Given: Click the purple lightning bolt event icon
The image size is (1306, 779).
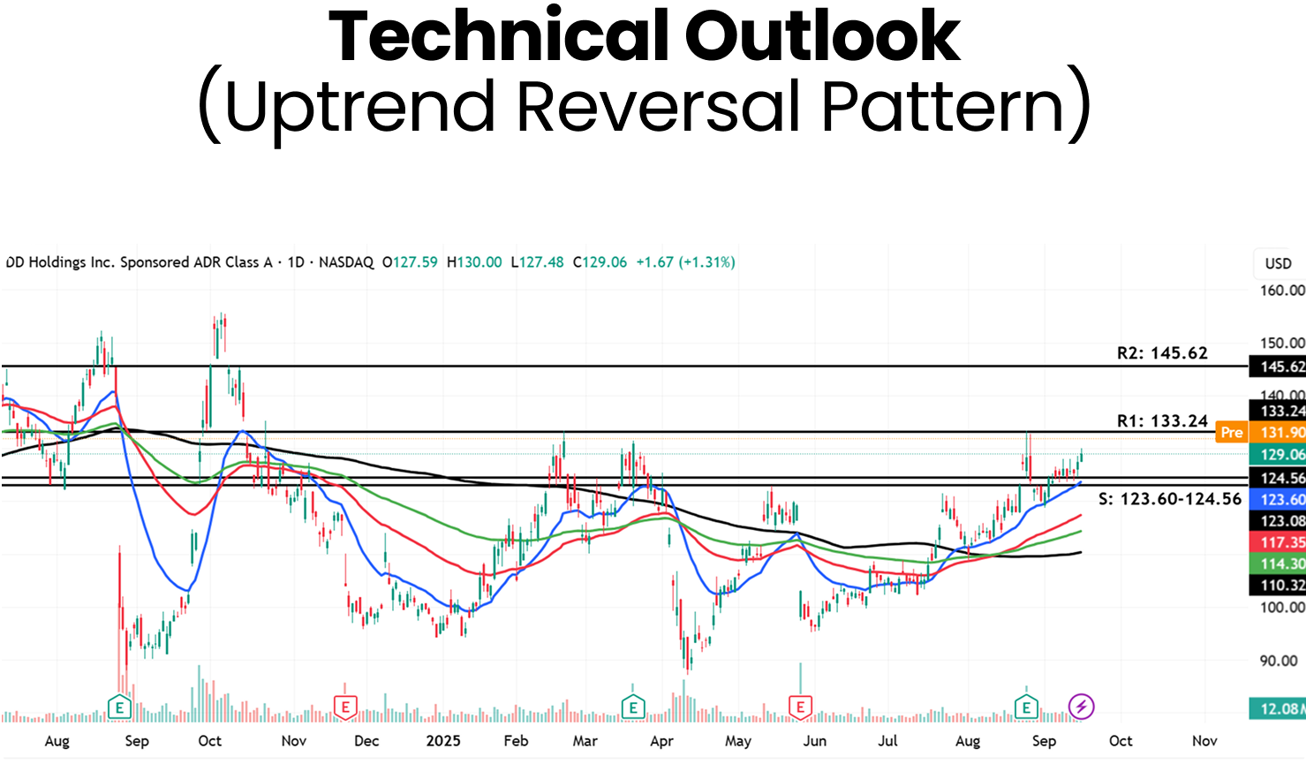Looking at the screenshot, I should (1082, 707).
